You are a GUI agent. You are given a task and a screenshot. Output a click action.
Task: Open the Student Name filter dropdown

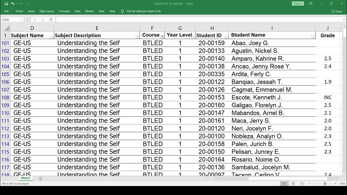tap(313, 37)
